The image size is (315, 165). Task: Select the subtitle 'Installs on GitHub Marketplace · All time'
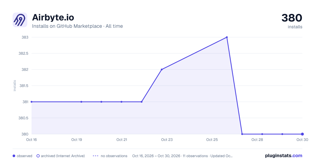77,26
